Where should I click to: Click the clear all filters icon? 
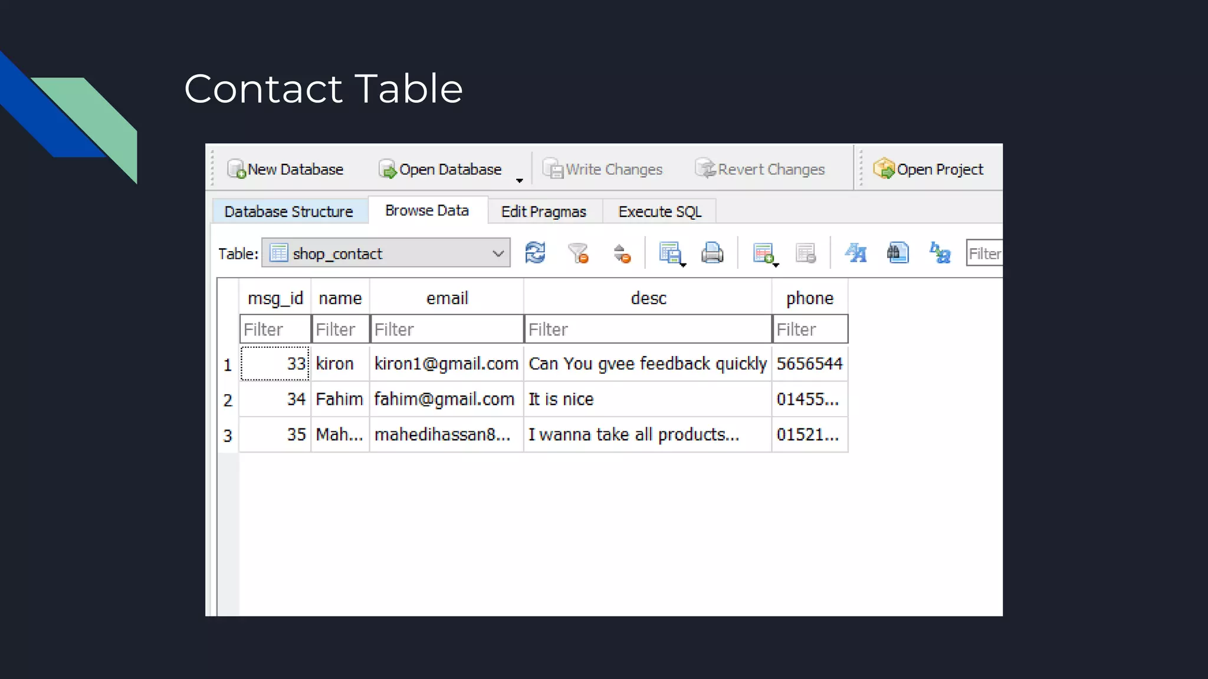pos(578,253)
